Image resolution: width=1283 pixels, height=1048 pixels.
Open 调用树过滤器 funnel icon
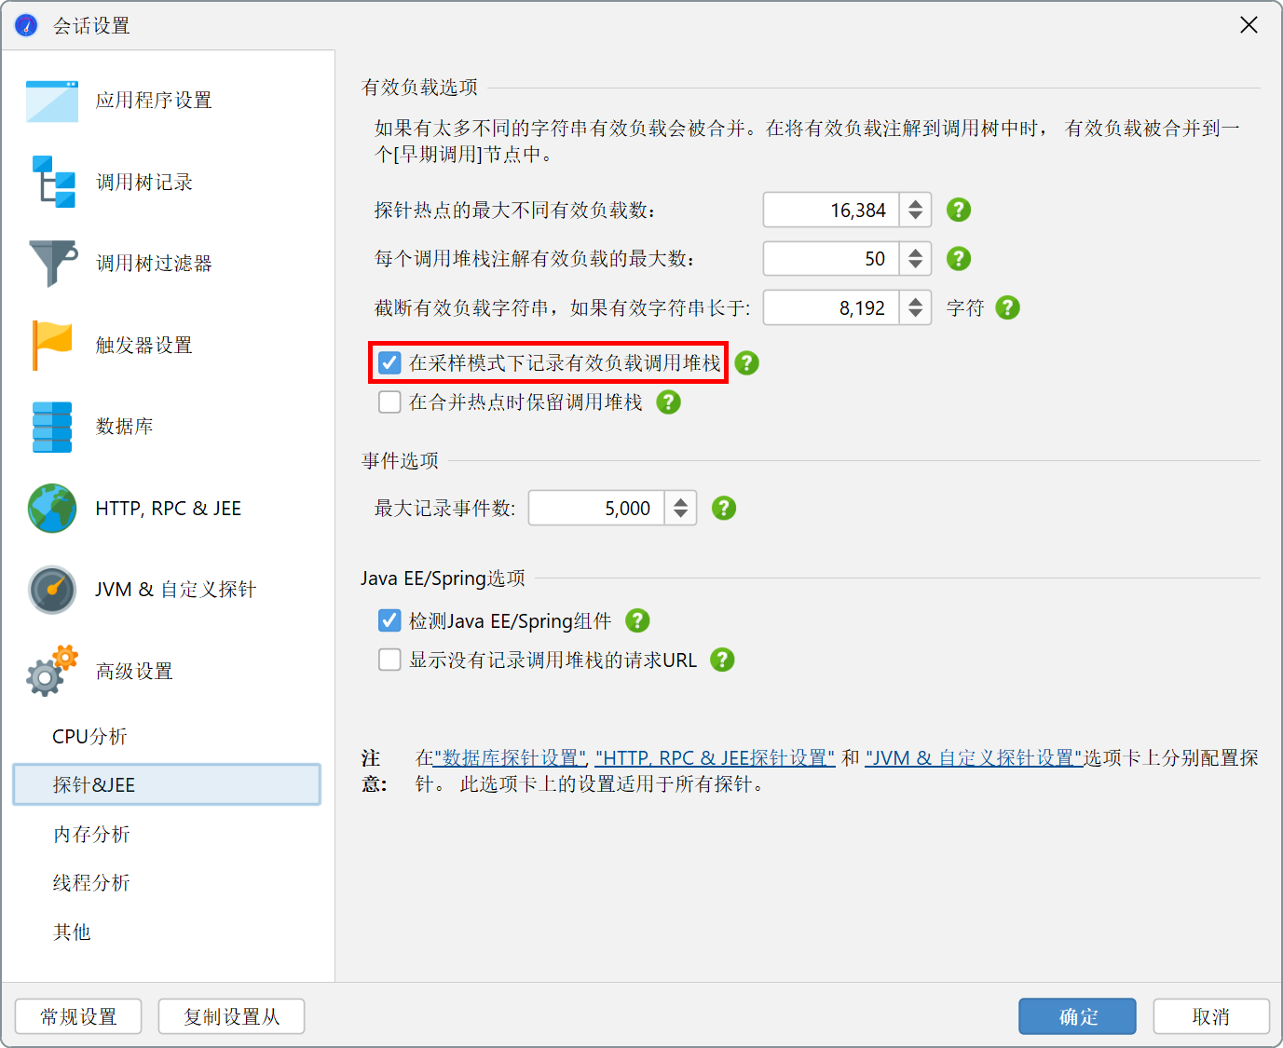point(53,264)
